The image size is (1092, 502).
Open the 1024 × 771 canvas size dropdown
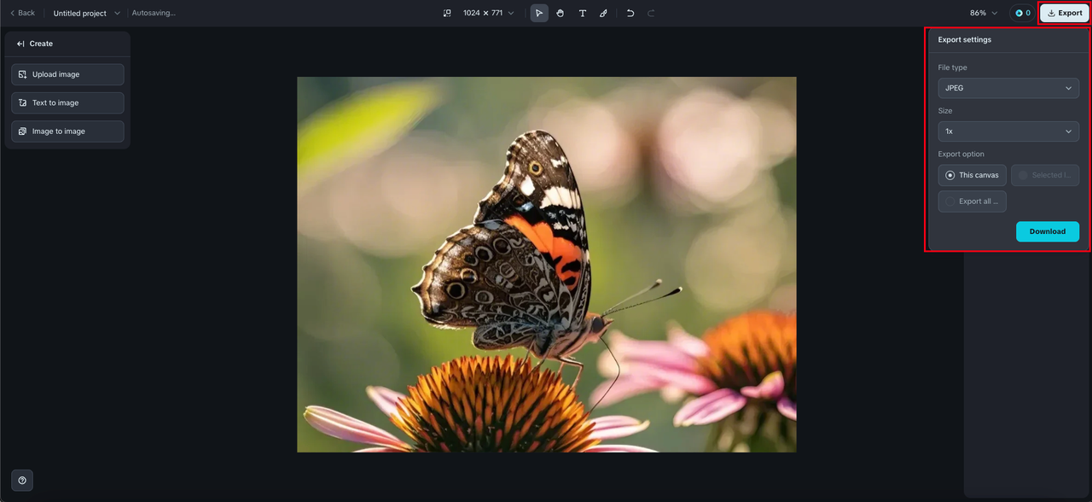pyautogui.click(x=489, y=13)
